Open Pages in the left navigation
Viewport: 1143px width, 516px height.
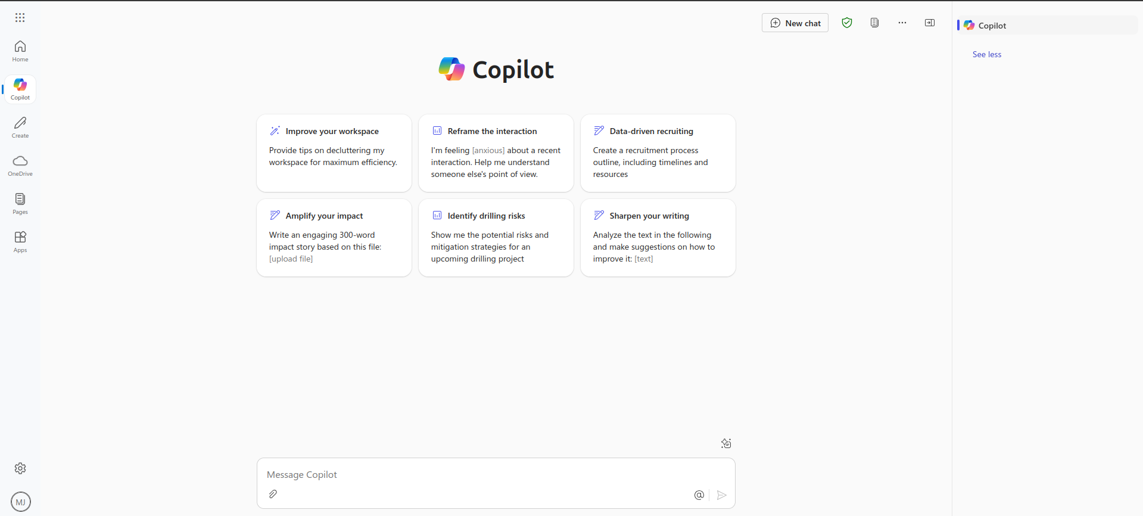20,203
